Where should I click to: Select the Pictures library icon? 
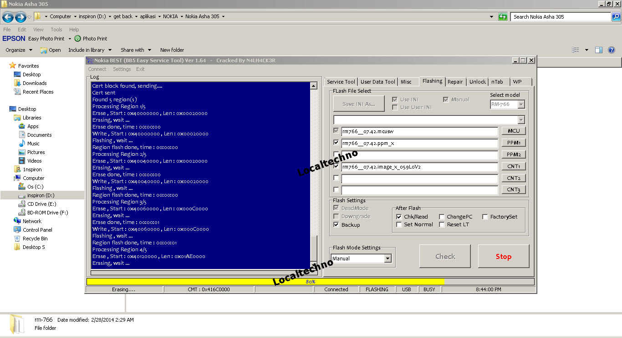[22, 152]
